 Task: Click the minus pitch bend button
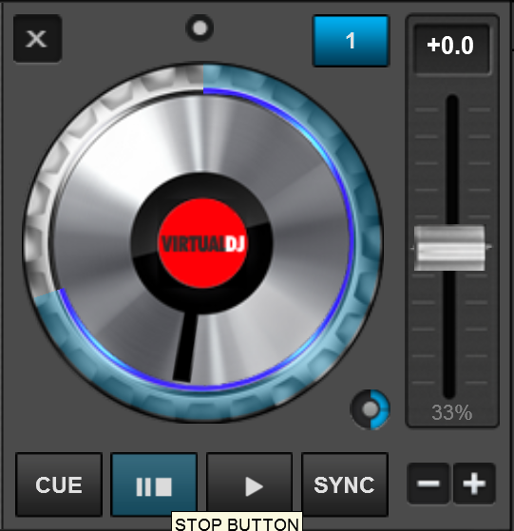tap(428, 484)
